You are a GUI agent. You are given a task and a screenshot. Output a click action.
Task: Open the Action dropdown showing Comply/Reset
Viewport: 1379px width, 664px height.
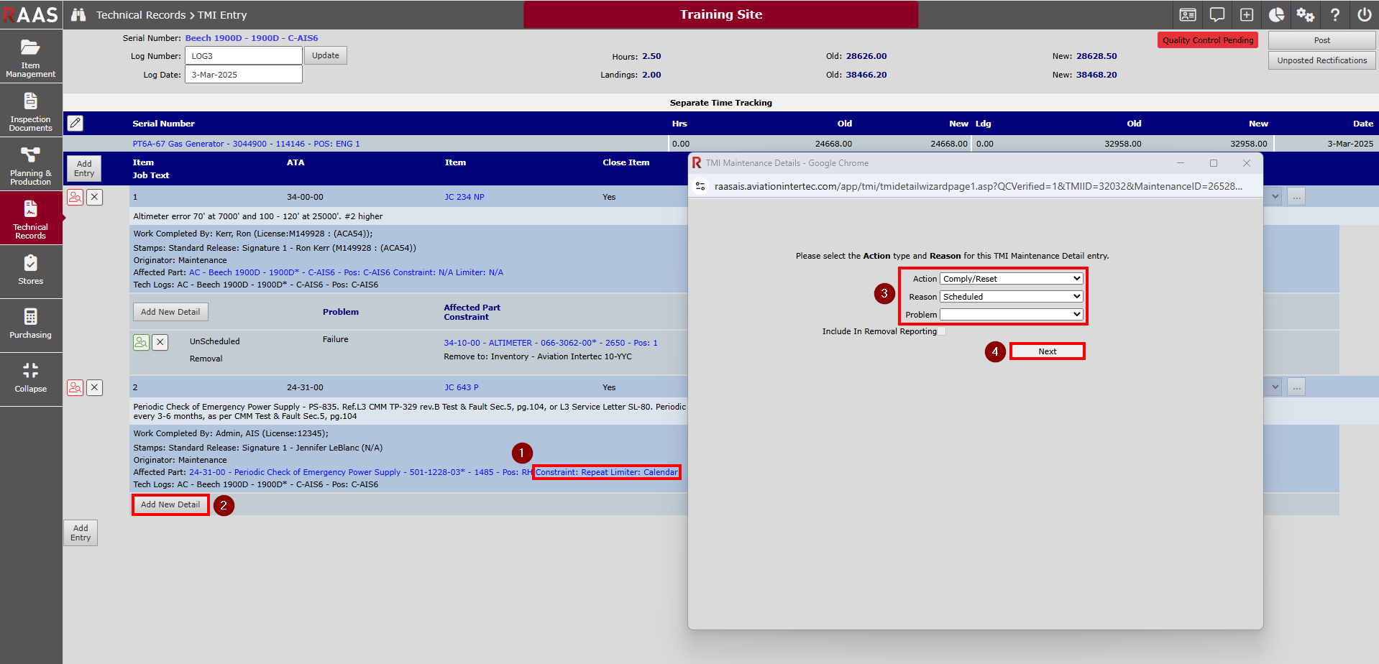pos(1011,279)
